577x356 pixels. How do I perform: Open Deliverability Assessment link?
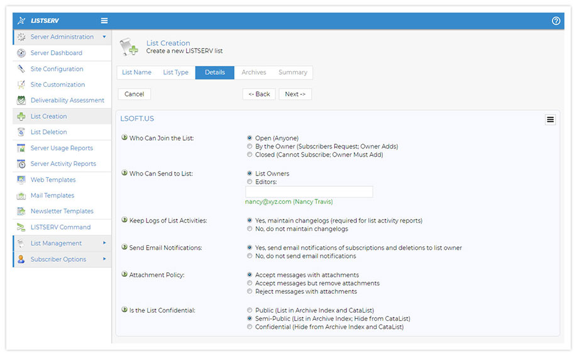(x=67, y=100)
